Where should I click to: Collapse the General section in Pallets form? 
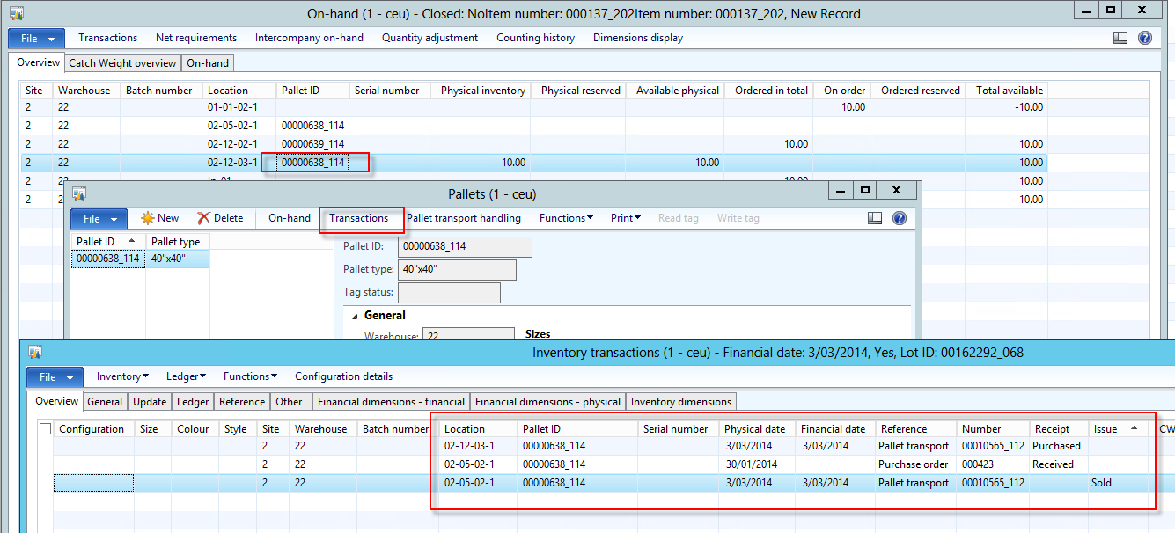[x=356, y=316]
